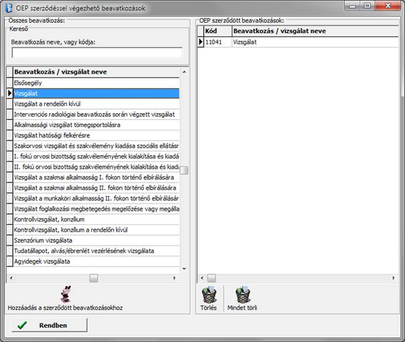Select Kontrollvizsgálat, konzílium row

[96, 220]
